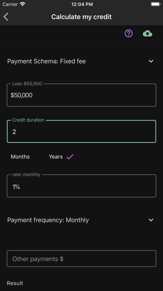Tap the Wi-Fi status icon
This screenshot has height=291, width=163.
click(x=22, y=4)
